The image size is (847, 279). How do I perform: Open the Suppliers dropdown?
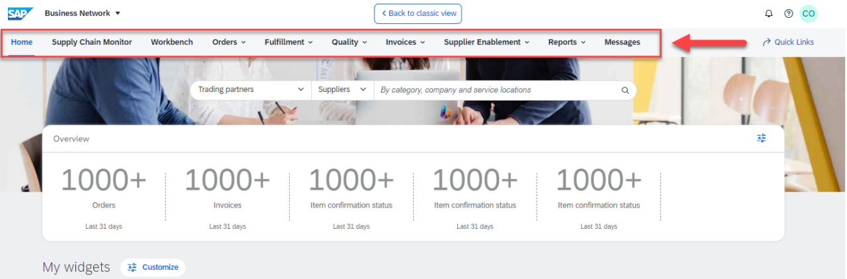[342, 90]
